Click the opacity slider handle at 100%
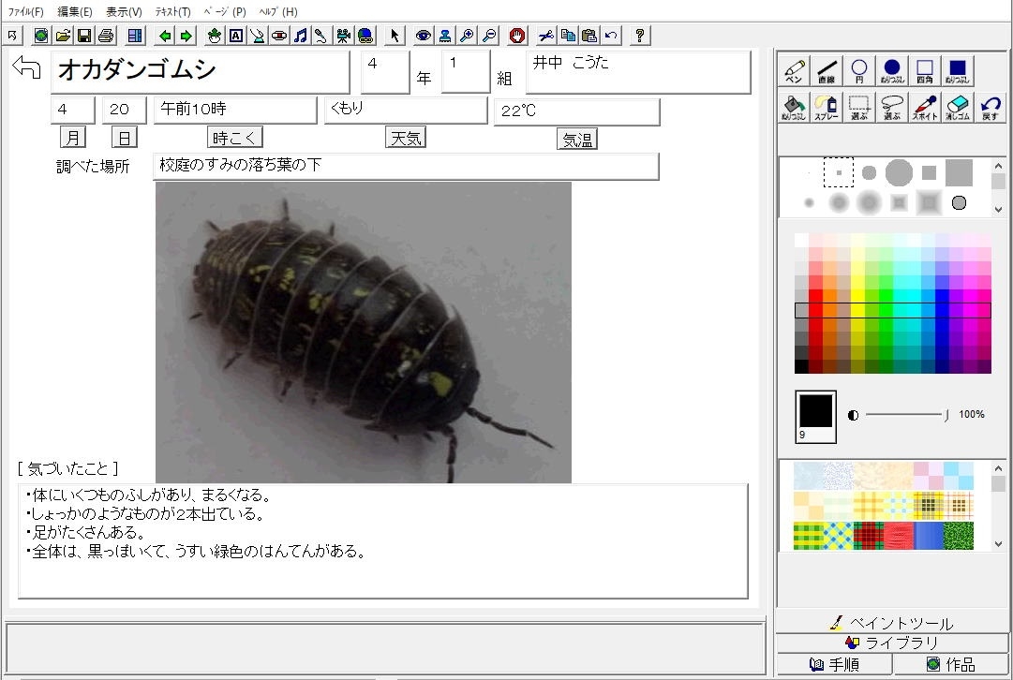 (x=946, y=415)
